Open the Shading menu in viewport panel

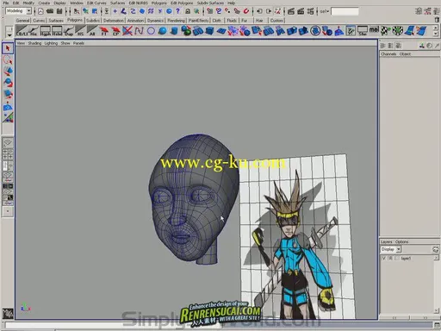[34, 43]
